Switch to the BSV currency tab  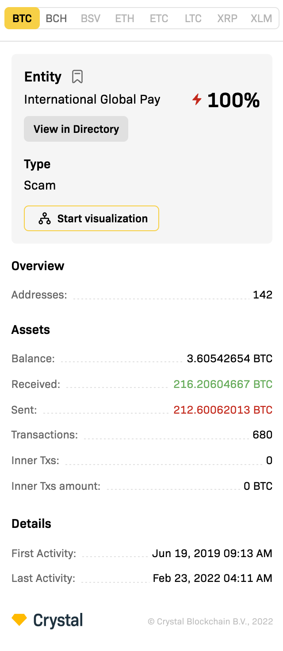(x=91, y=19)
